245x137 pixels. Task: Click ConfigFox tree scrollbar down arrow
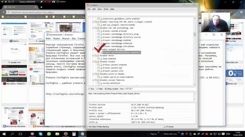click(194, 84)
